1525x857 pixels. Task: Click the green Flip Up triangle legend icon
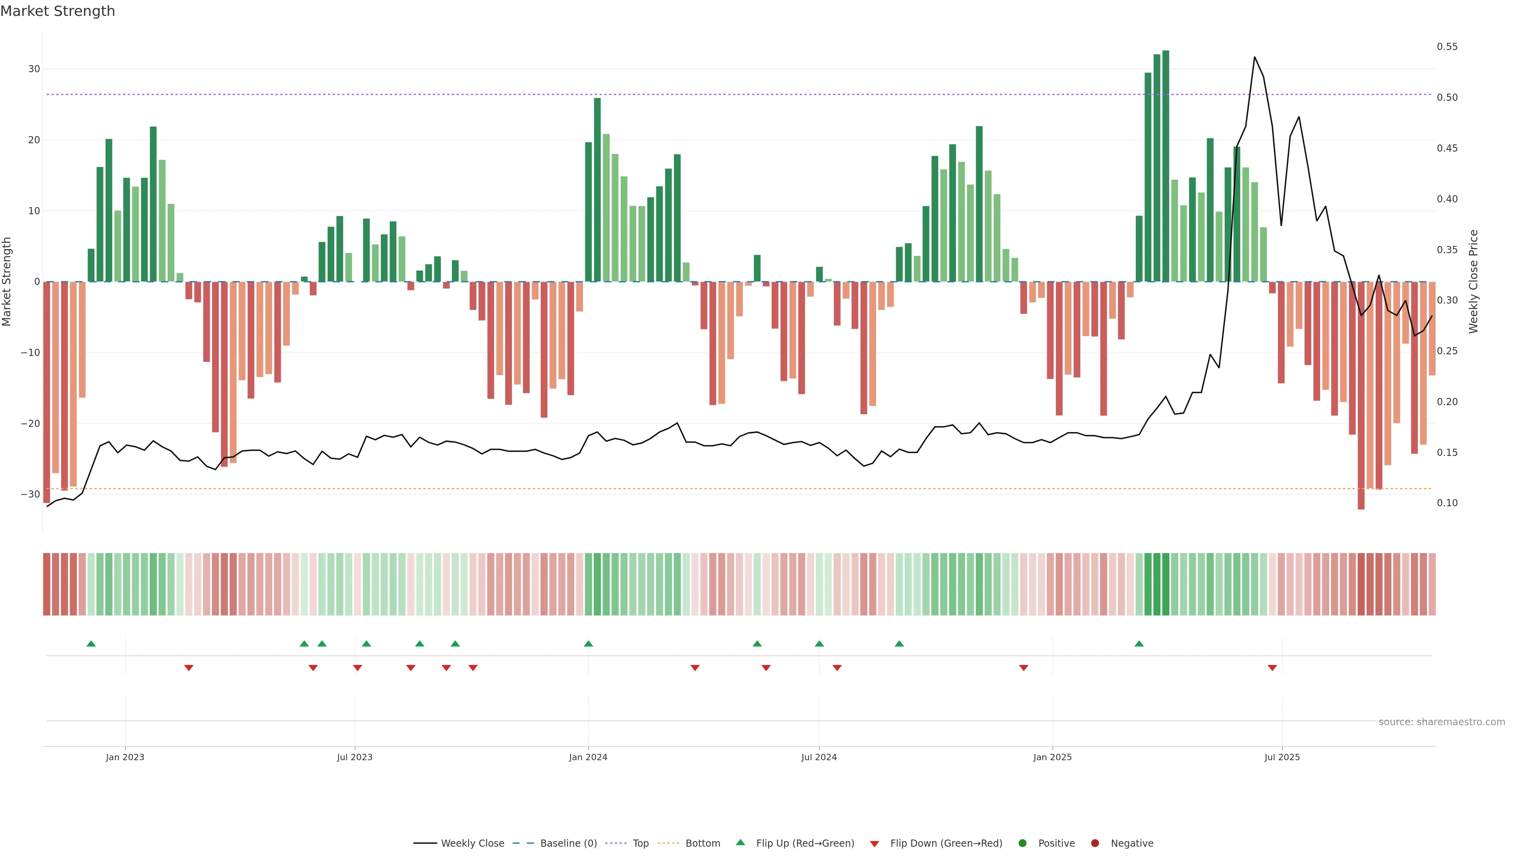coord(740,842)
